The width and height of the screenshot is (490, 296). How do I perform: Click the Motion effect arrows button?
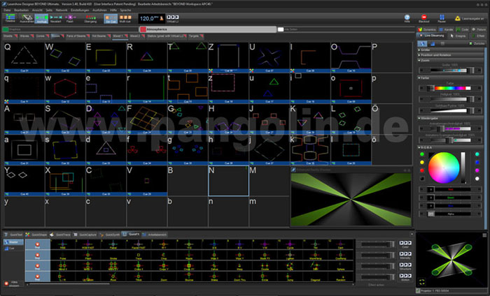[405, 277]
